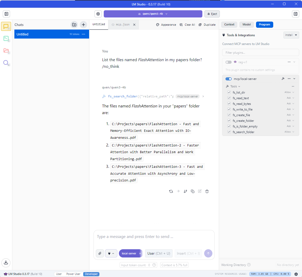Image resolution: width=302 pixels, height=277 pixels.
Task: Uncheck the fs_create_folder tool
Action: click(229, 121)
